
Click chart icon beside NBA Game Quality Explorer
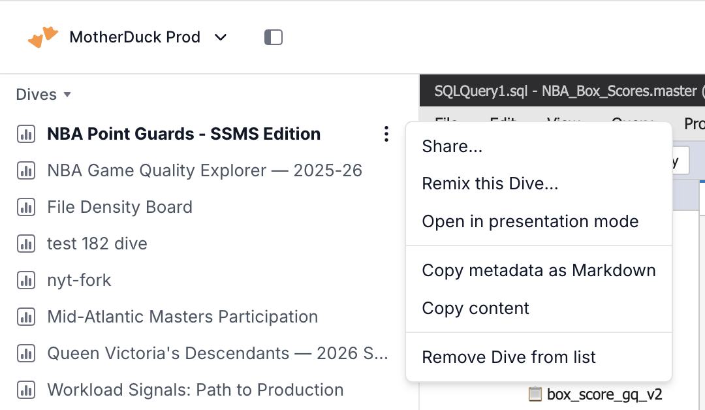coord(26,171)
